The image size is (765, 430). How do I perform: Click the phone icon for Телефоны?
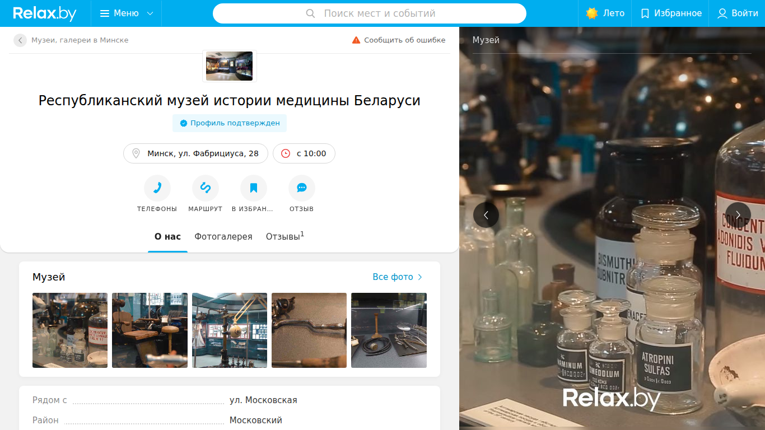pyautogui.click(x=157, y=188)
